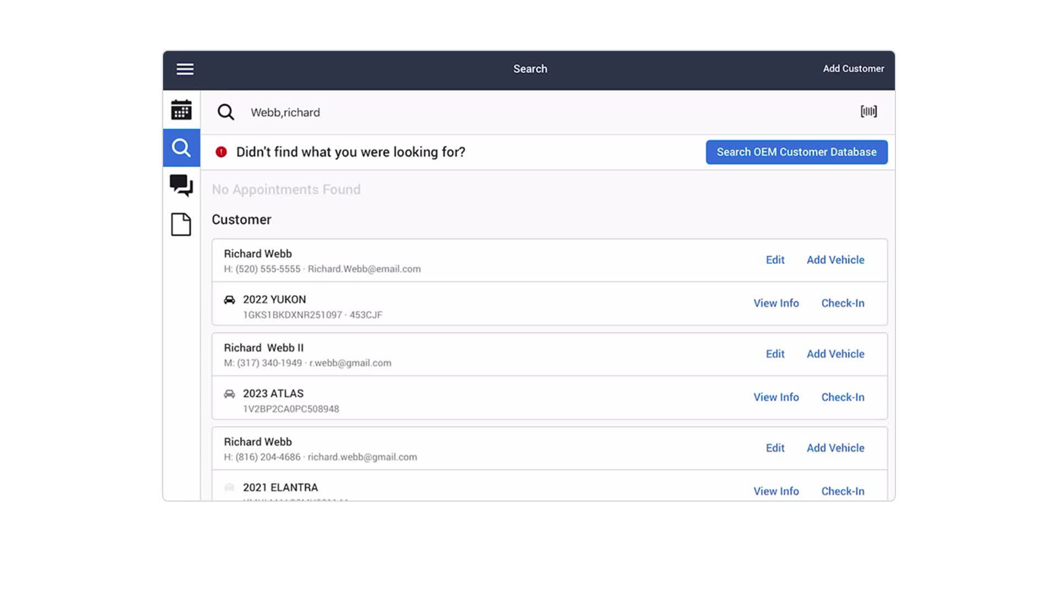Screen dimensions: 1058x595
Task: Click the barcode scanner icon
Action: tap(868, 112)
